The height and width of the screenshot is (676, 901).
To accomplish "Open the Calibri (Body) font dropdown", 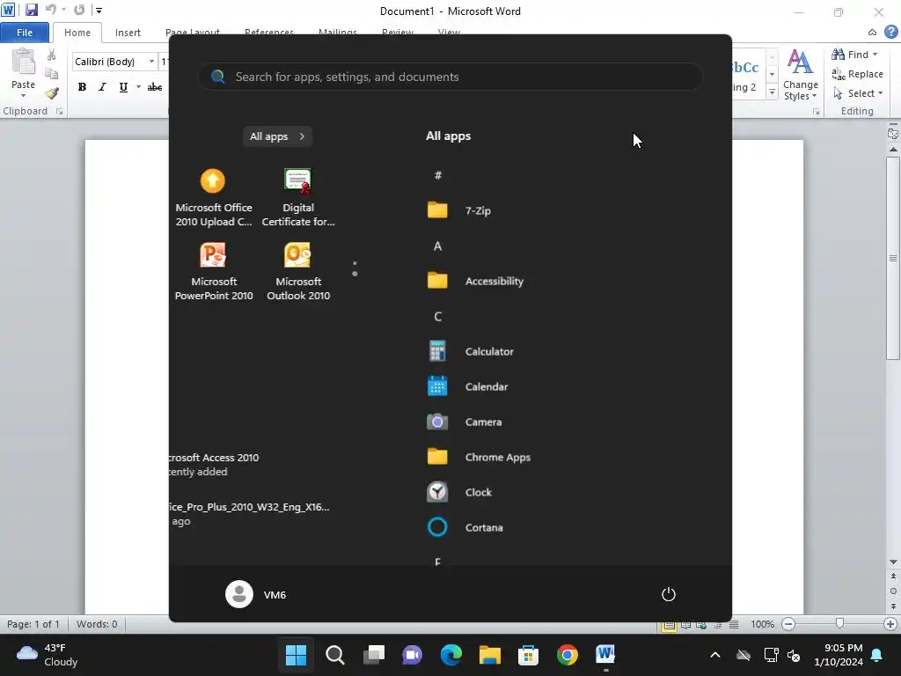I will (151, 62).
